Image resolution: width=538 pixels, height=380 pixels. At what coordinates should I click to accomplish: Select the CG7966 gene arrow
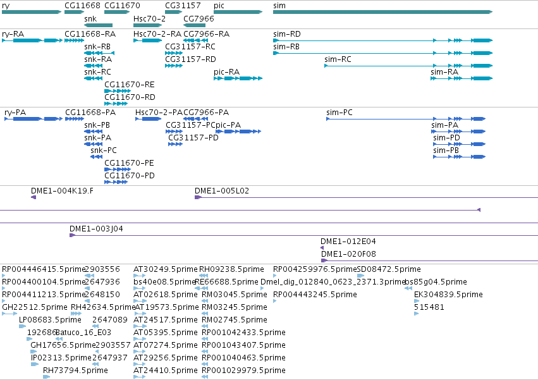[x=195, y=25]
